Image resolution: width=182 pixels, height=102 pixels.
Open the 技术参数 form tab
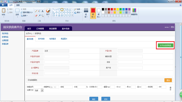pyautogui.click(x=41, y=39)
